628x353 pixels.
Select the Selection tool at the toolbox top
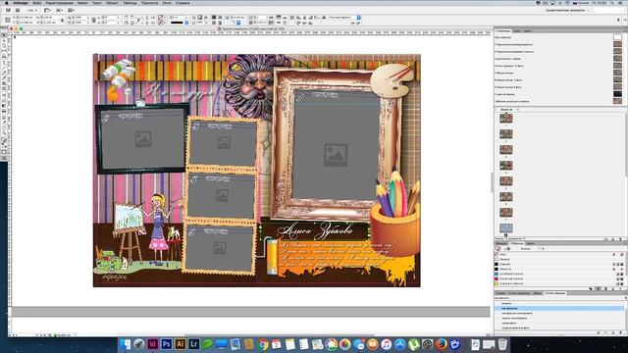[x=4, y=35]
